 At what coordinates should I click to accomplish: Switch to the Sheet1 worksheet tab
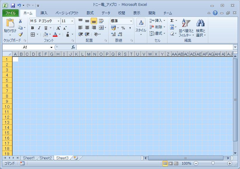pos(29,158)
